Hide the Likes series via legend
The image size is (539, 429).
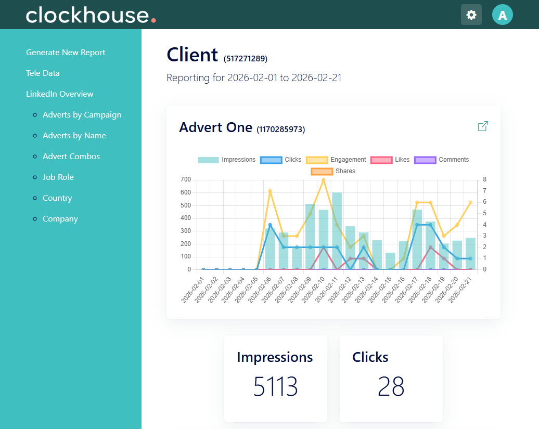(x=390, y=160)
